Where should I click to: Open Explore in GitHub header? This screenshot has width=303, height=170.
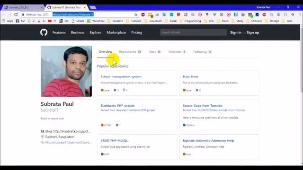point(95,33)
